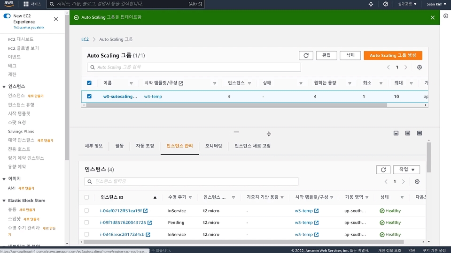The image size is (451, 253).
Task: Check the box for instance i-09f1d857620043725
Action: (x=86, y=222)
